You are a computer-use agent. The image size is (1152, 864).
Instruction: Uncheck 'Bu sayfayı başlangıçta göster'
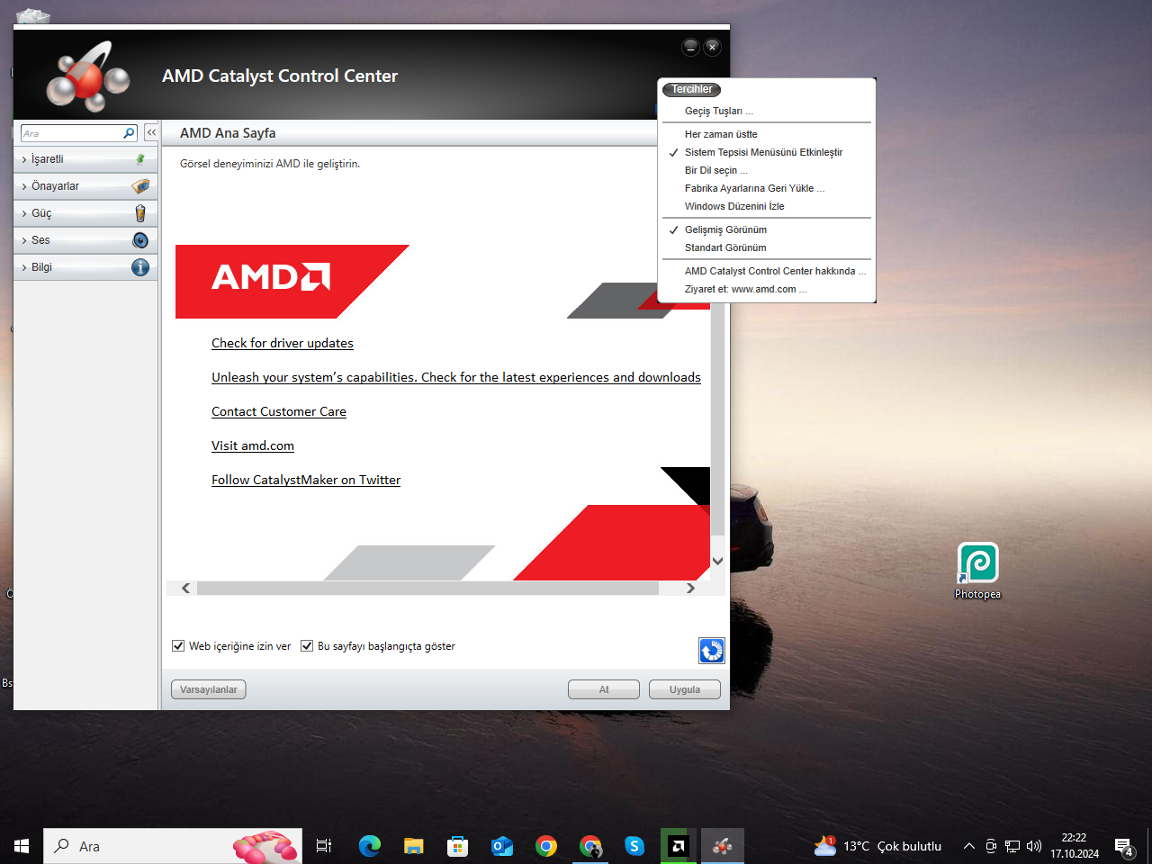pyautogui.click(x=307, y=646)
